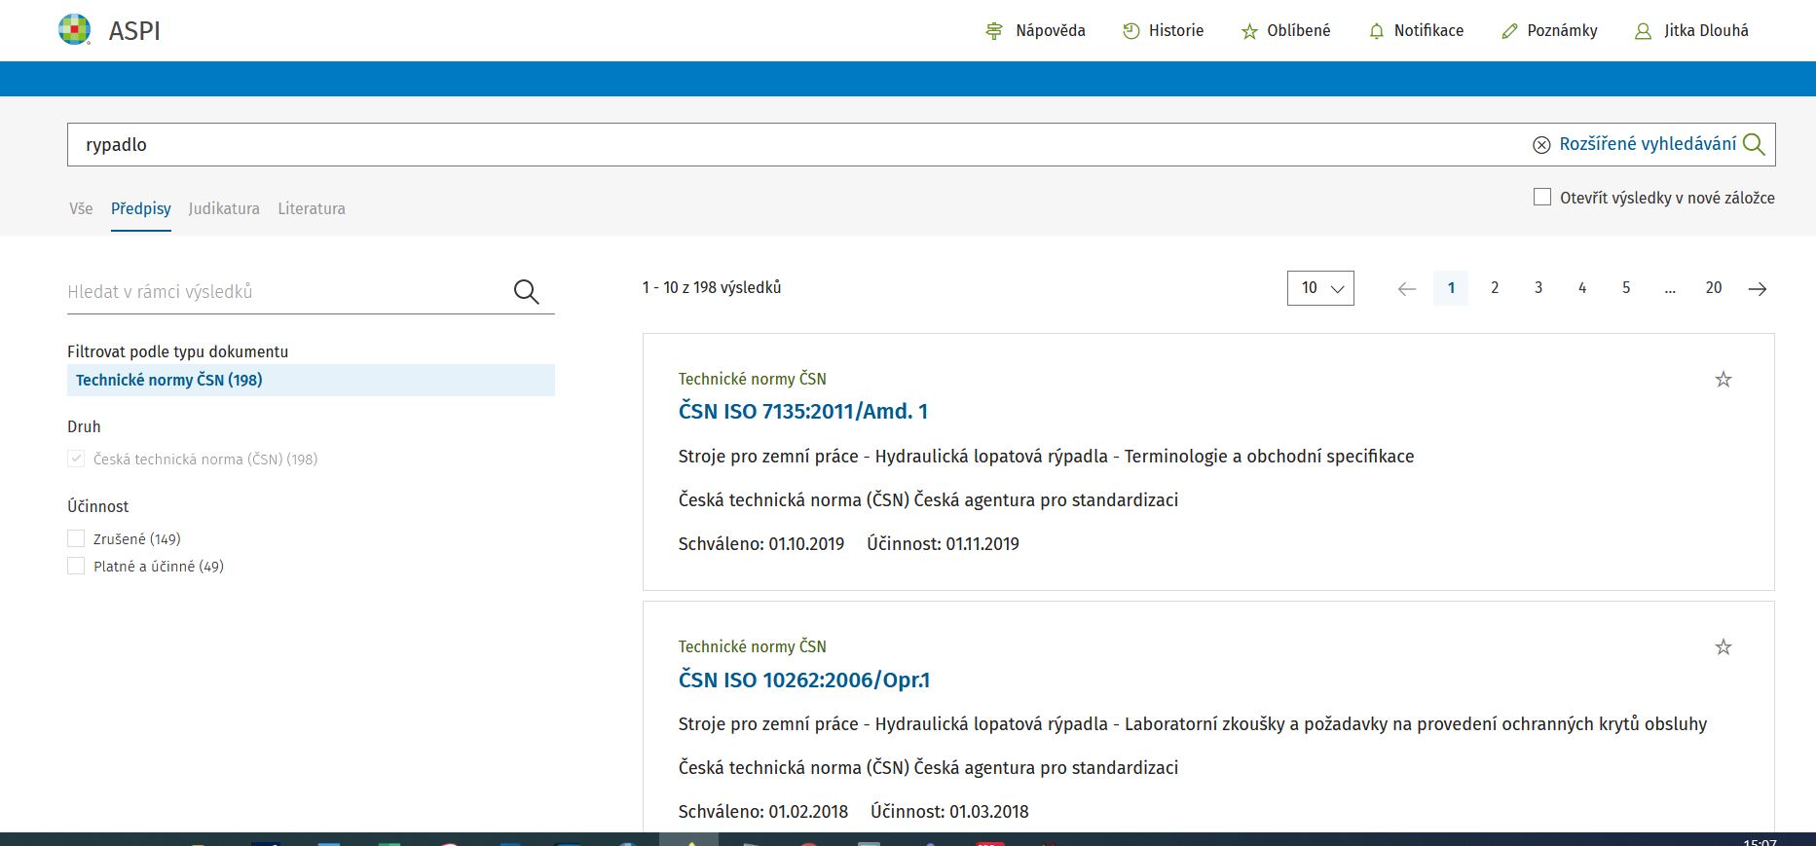The width and height of the screenshot is (1816, 846).
Task: Open the Notifikace bell
Action: tap(1376, 31)
